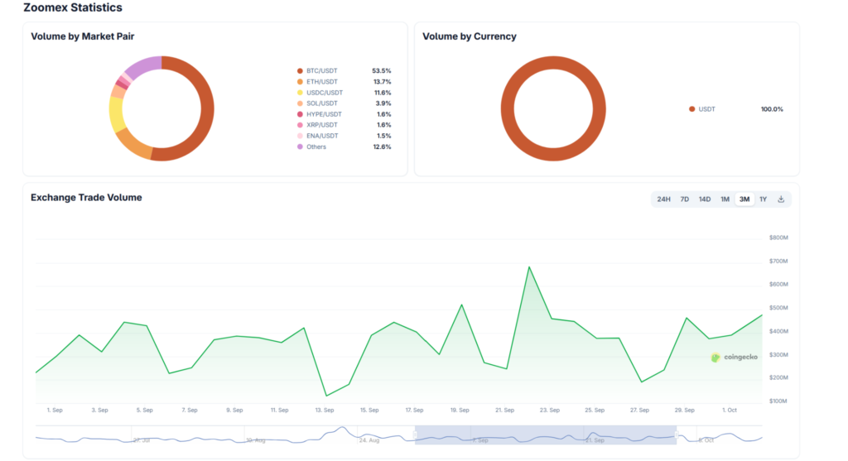This screenshot has width=848, height=461.
Task: Select the 1M time range
Action: pos(725,199)
